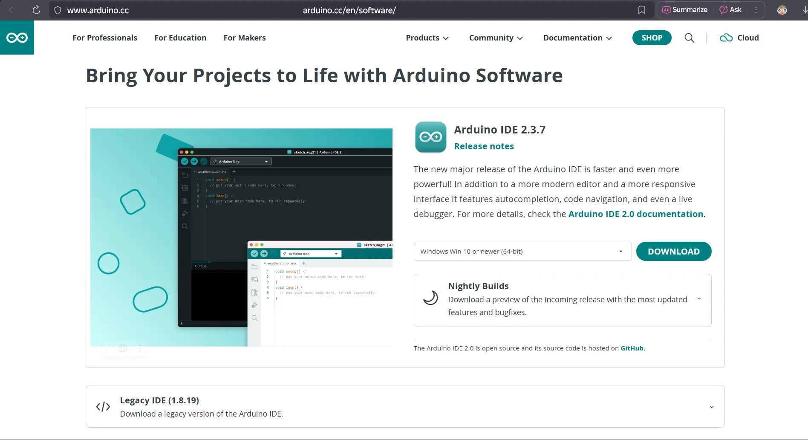The width and height of the screenshot is (808, 440).
Task: Click the browser back arrow
Action: click(x=13, y=10)
